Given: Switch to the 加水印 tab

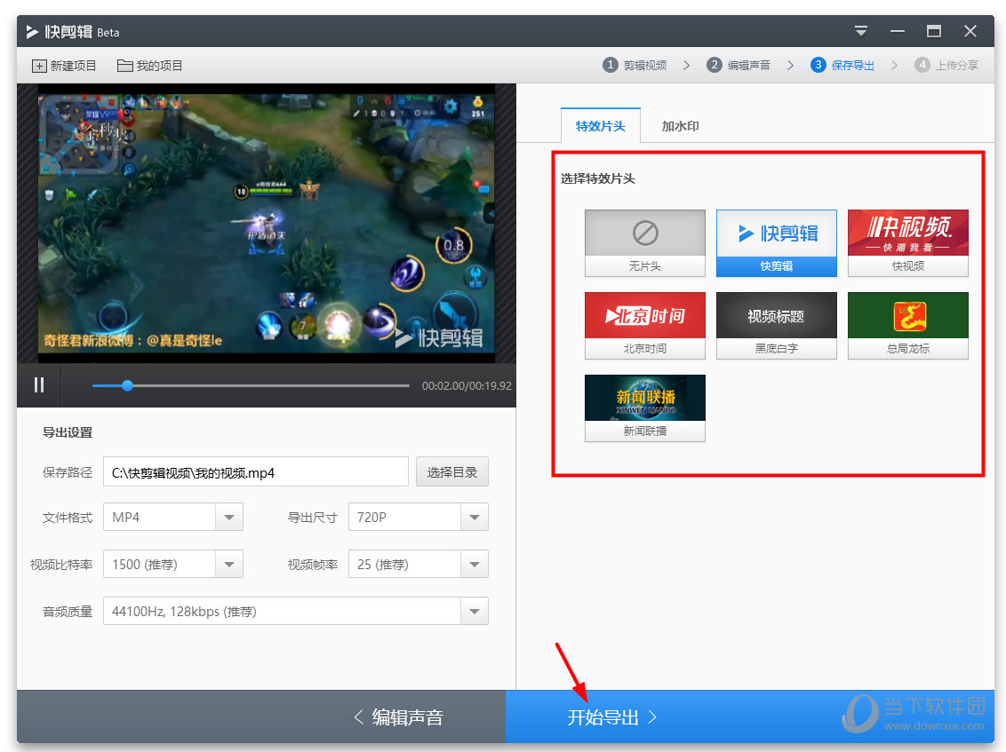Looking at the screenshot, I should click(x=680, y=126).
